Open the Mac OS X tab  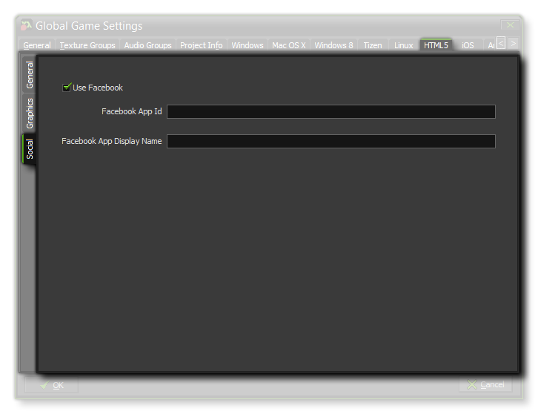coord(288,45)
